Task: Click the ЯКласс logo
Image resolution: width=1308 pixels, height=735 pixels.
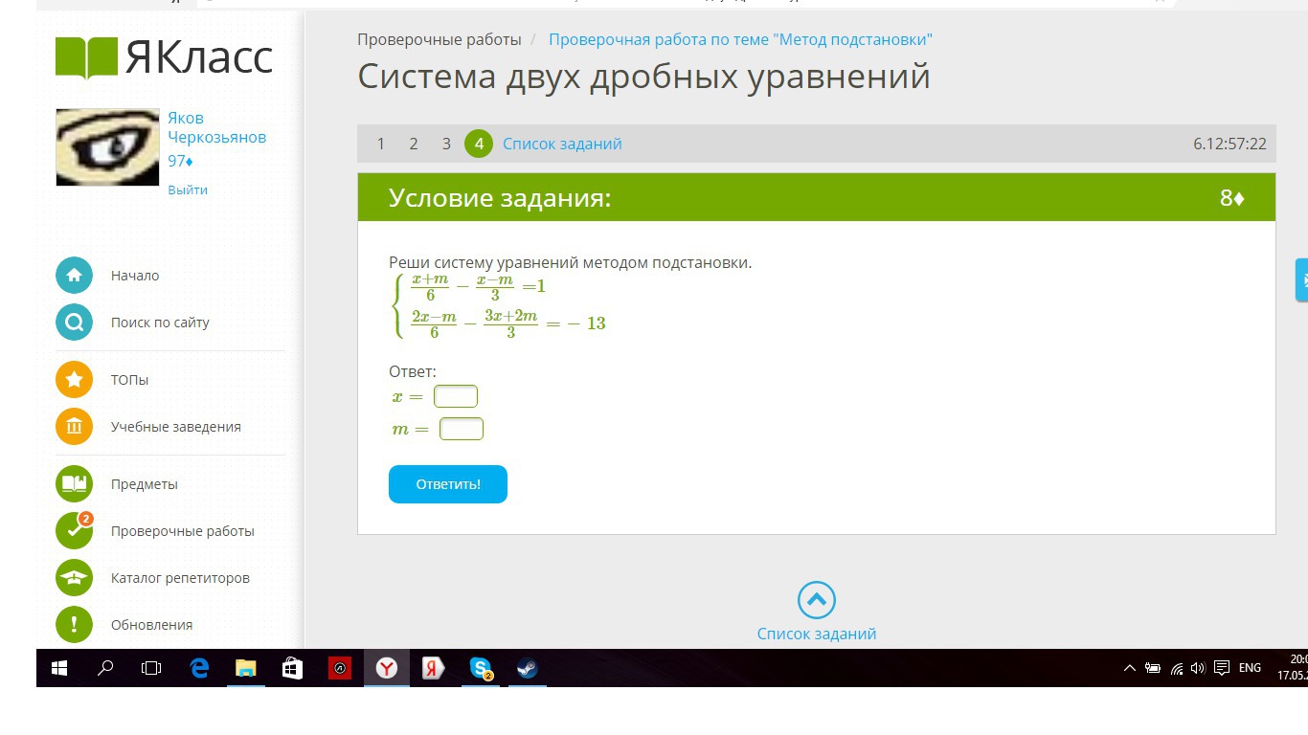Action: [164, 57]
